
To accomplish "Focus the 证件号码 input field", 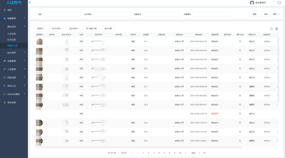I will [110, 14].
